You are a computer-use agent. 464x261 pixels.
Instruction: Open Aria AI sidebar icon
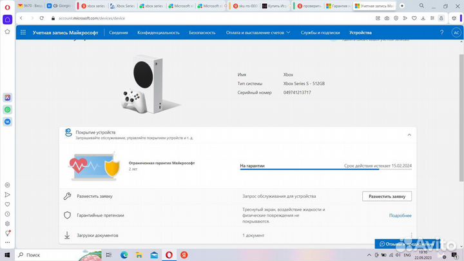[7, 98]
